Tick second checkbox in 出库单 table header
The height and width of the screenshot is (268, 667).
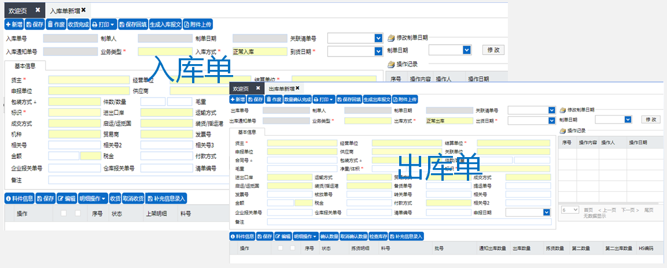click(x=292, y=248)
